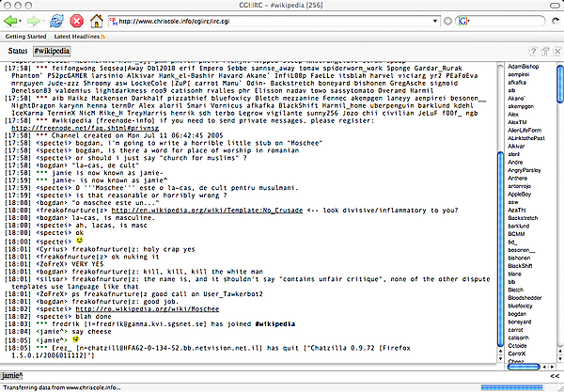The image size is (564, 392).
Task: Select Alkivar in the user list
Action: coord(516,147)
